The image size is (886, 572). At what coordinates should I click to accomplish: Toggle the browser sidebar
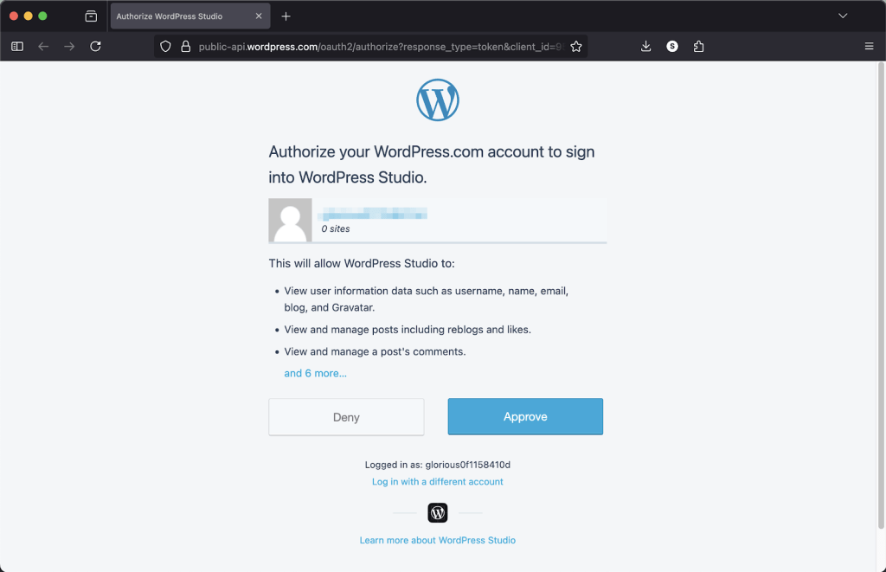[16, 46]
